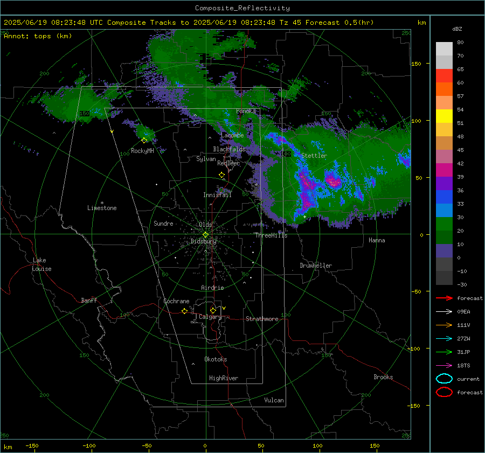
Task: Click the Limestone label
Action: (x=102, y=208)
